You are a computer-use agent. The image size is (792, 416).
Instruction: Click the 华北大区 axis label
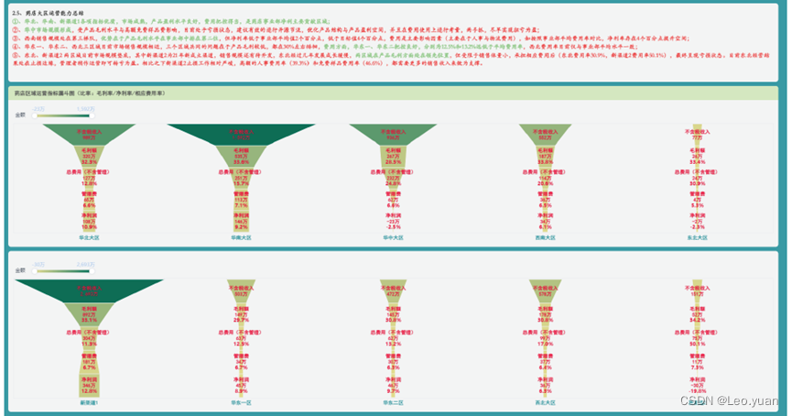pos(89,237)
